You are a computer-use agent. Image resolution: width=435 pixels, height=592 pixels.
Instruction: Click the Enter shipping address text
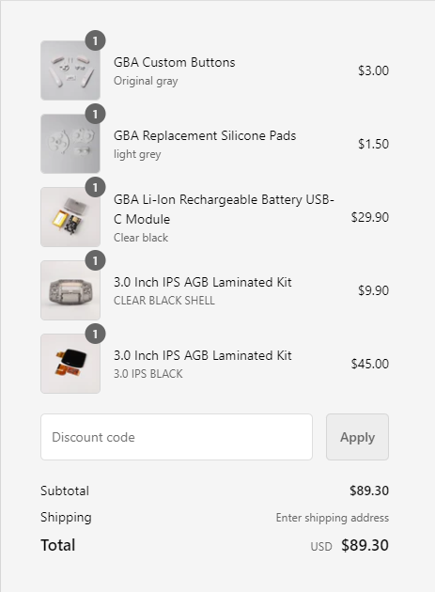tap(333, 518)
